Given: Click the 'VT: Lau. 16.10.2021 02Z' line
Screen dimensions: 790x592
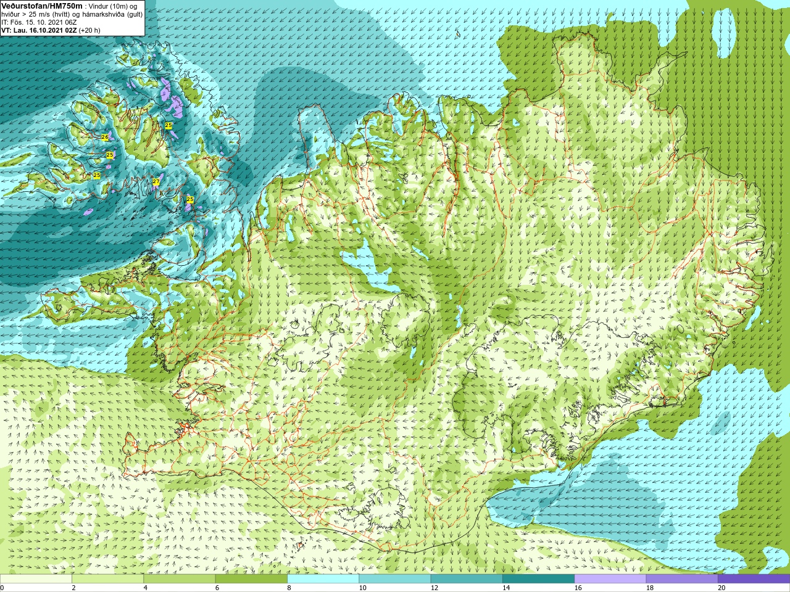Looking at the screenshot, I should pyautogui.click(x=39, y=30).
